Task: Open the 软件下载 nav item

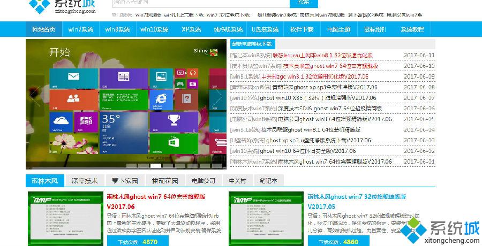Action: click(x=302, y=29)
